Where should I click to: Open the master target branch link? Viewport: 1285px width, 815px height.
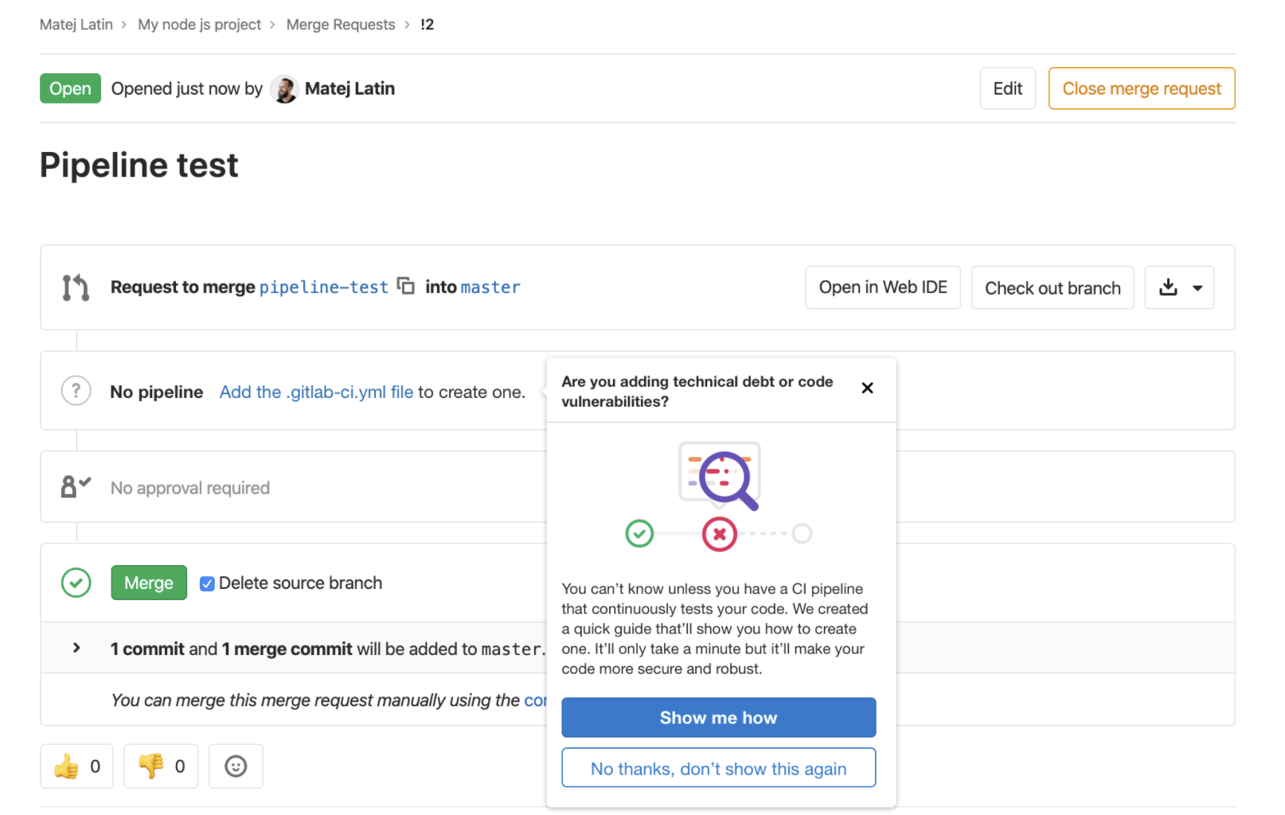pyautogui.click(x=490, y=287)
